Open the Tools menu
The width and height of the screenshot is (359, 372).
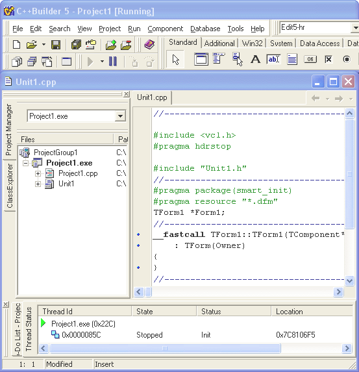pos(236,29)
